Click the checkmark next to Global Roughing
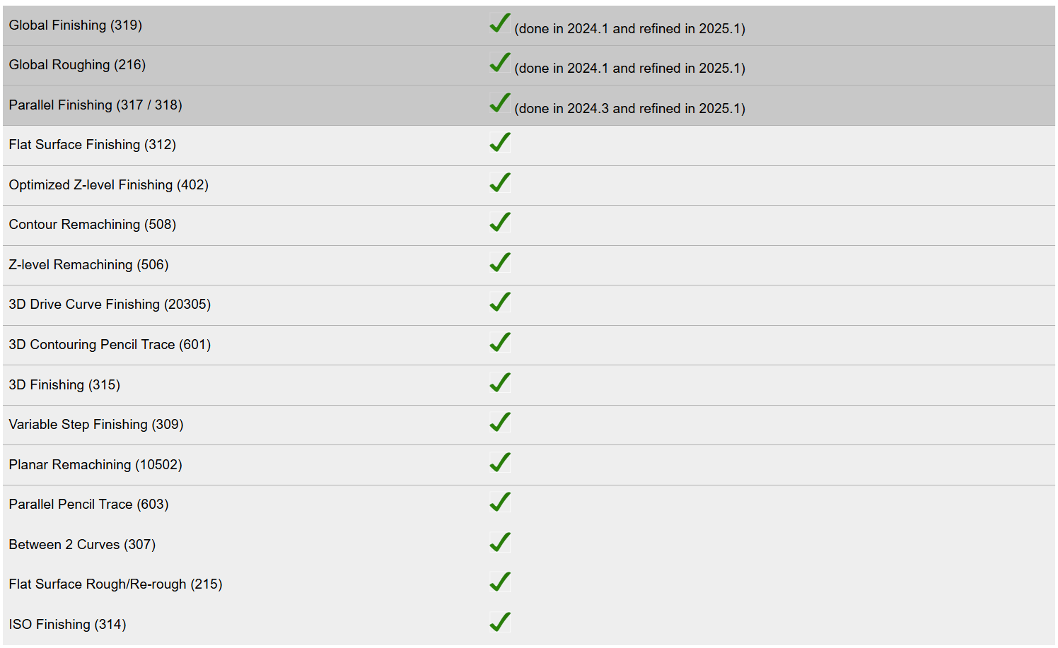The width and height of the screenshot is (1058, 648). (500, 63)
